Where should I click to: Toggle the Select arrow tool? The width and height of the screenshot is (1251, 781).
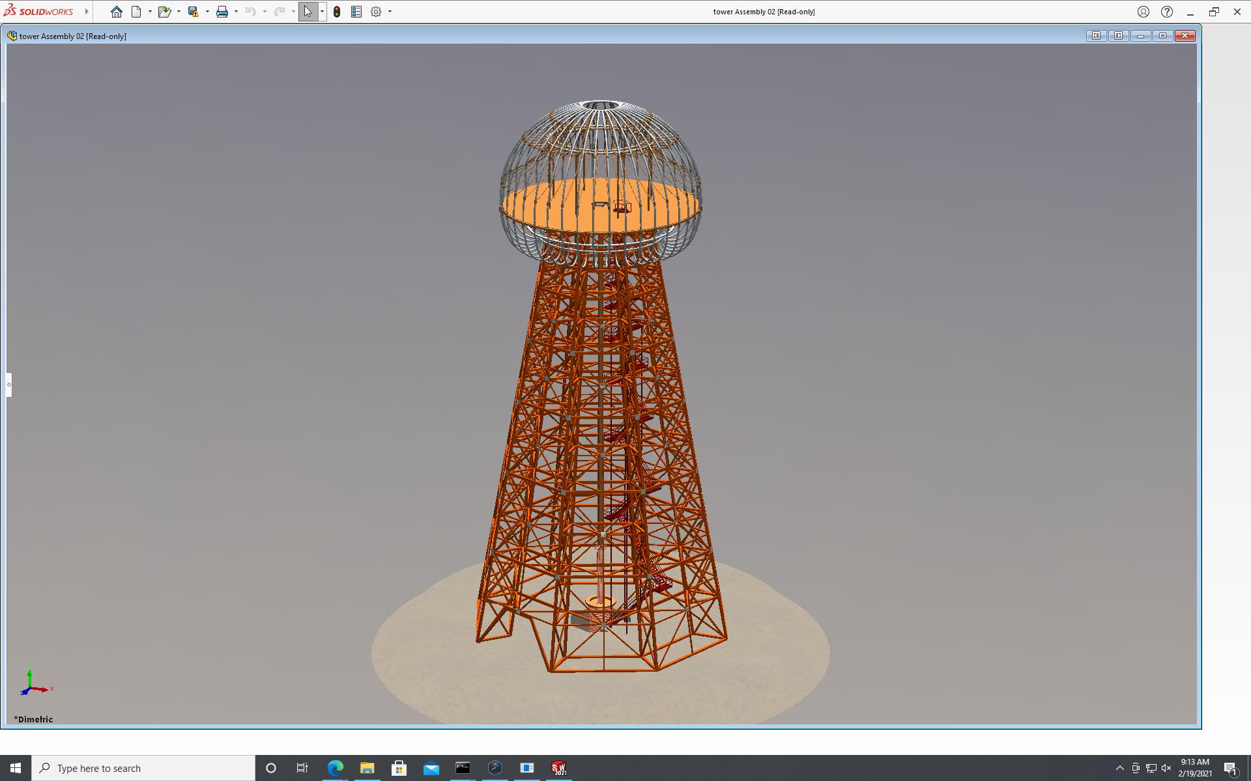tap(308, 12)
